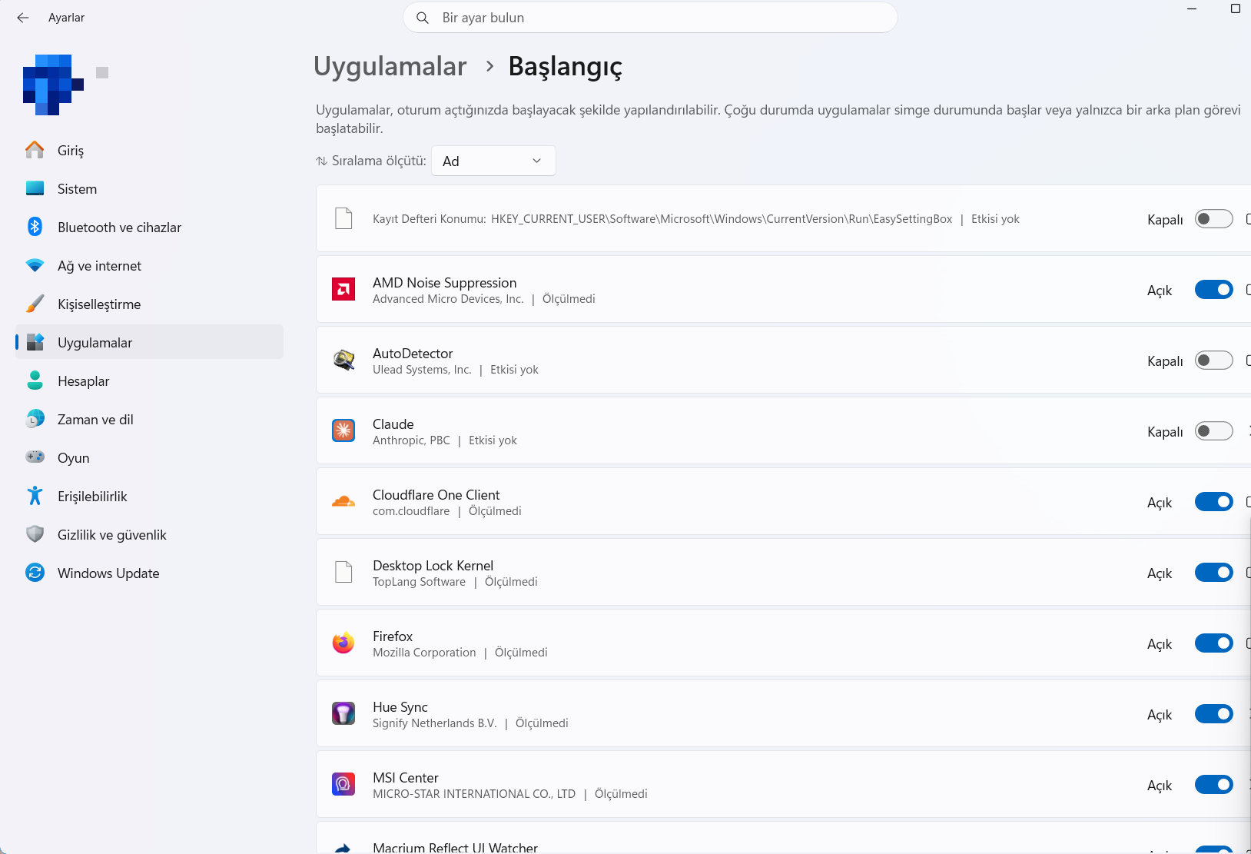Viewport: 1251px width, 854px height.
Task: Click the AutoDetector app icon
Action: click(343, 360)
